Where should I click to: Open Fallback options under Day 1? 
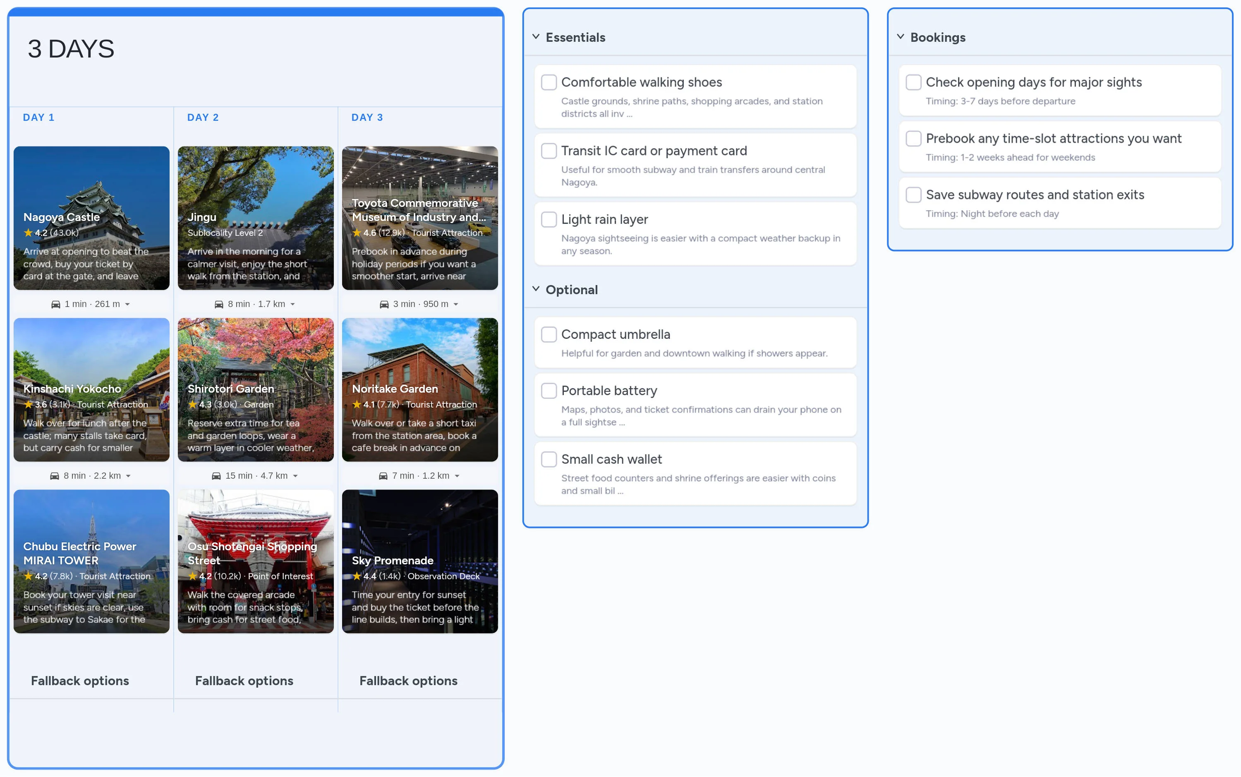pos(79,680)
